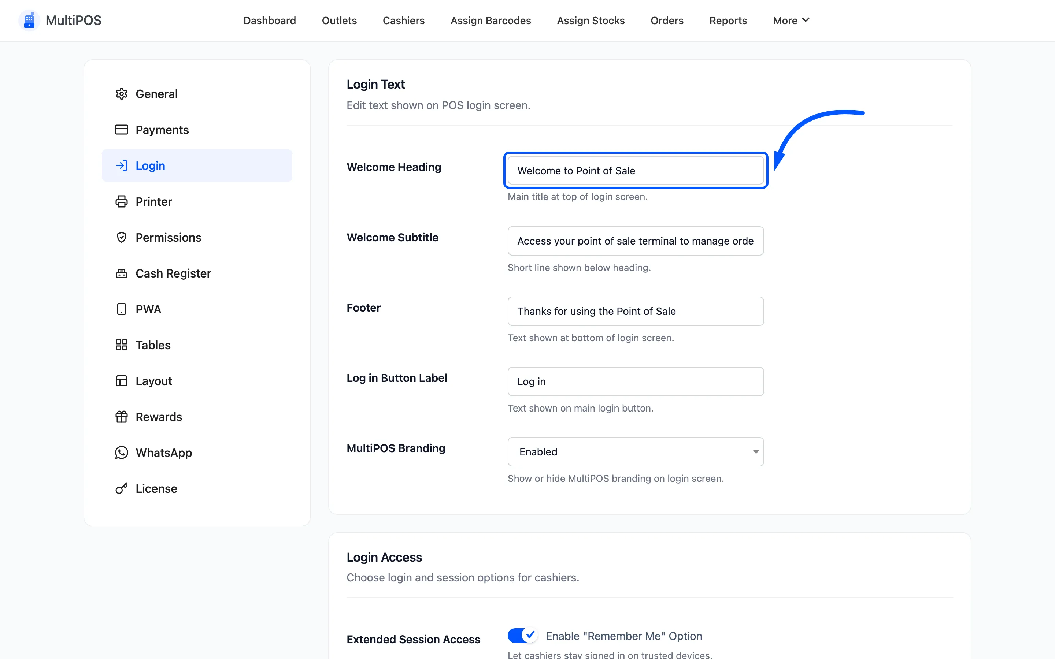Click into the Welcome Subtitle field
The height and width of the screenshot is (659, 1055).
click(636, 241)
